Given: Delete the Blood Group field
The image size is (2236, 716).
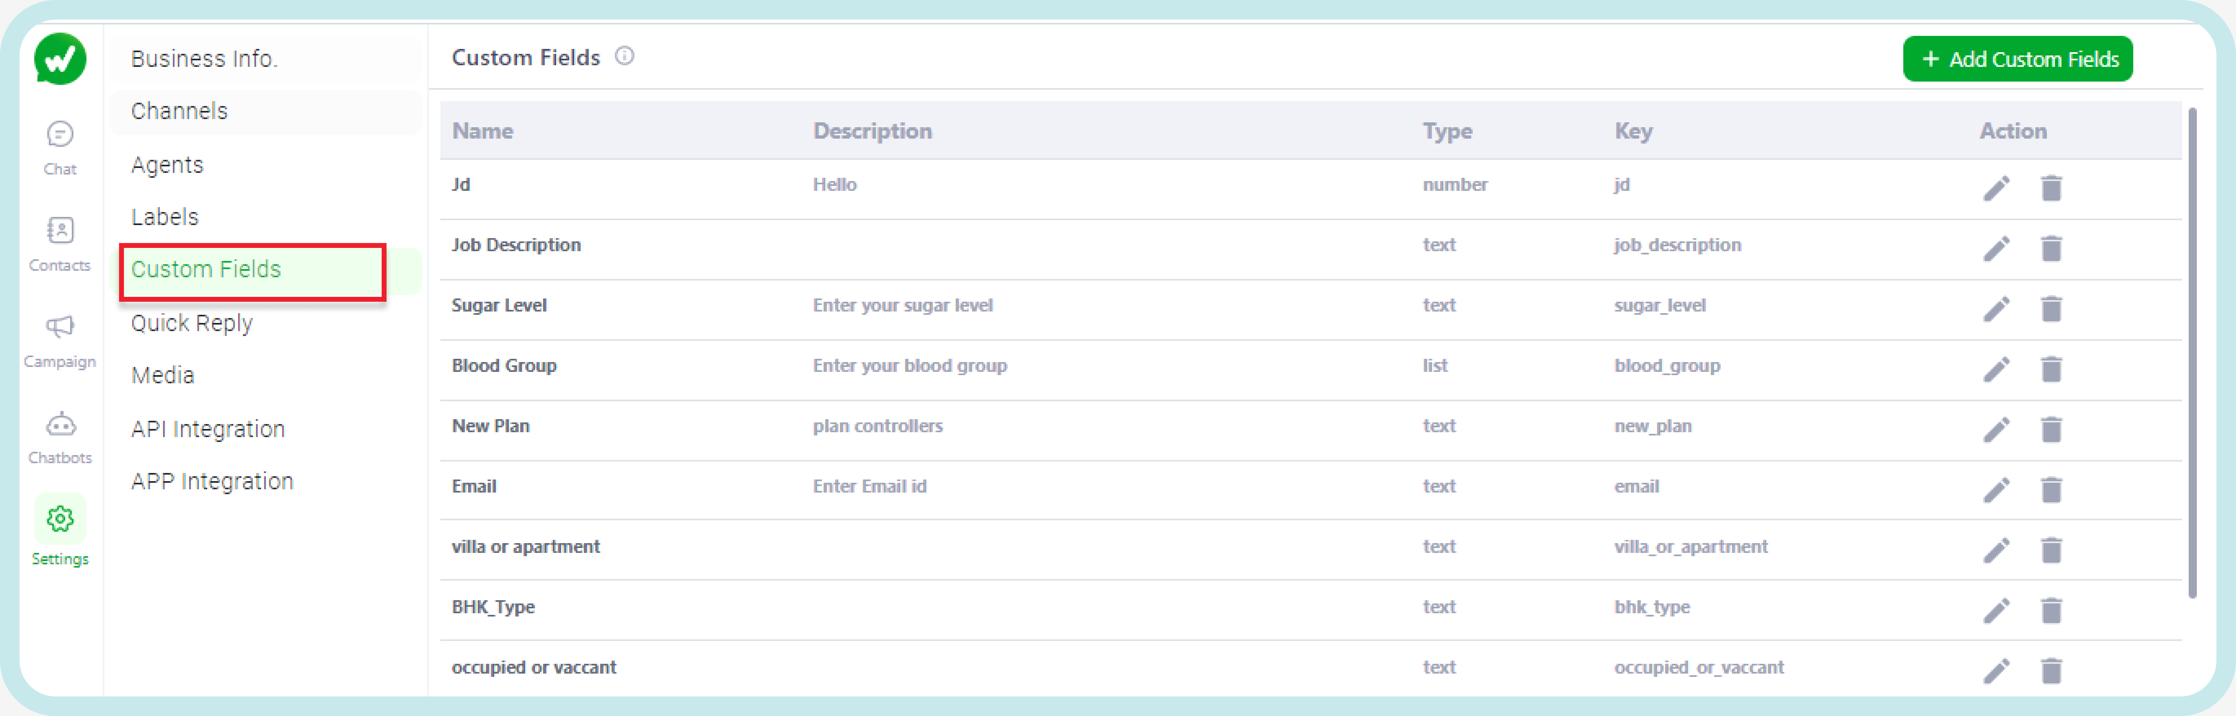Looking at the screenshot, I should (2051, 369).
